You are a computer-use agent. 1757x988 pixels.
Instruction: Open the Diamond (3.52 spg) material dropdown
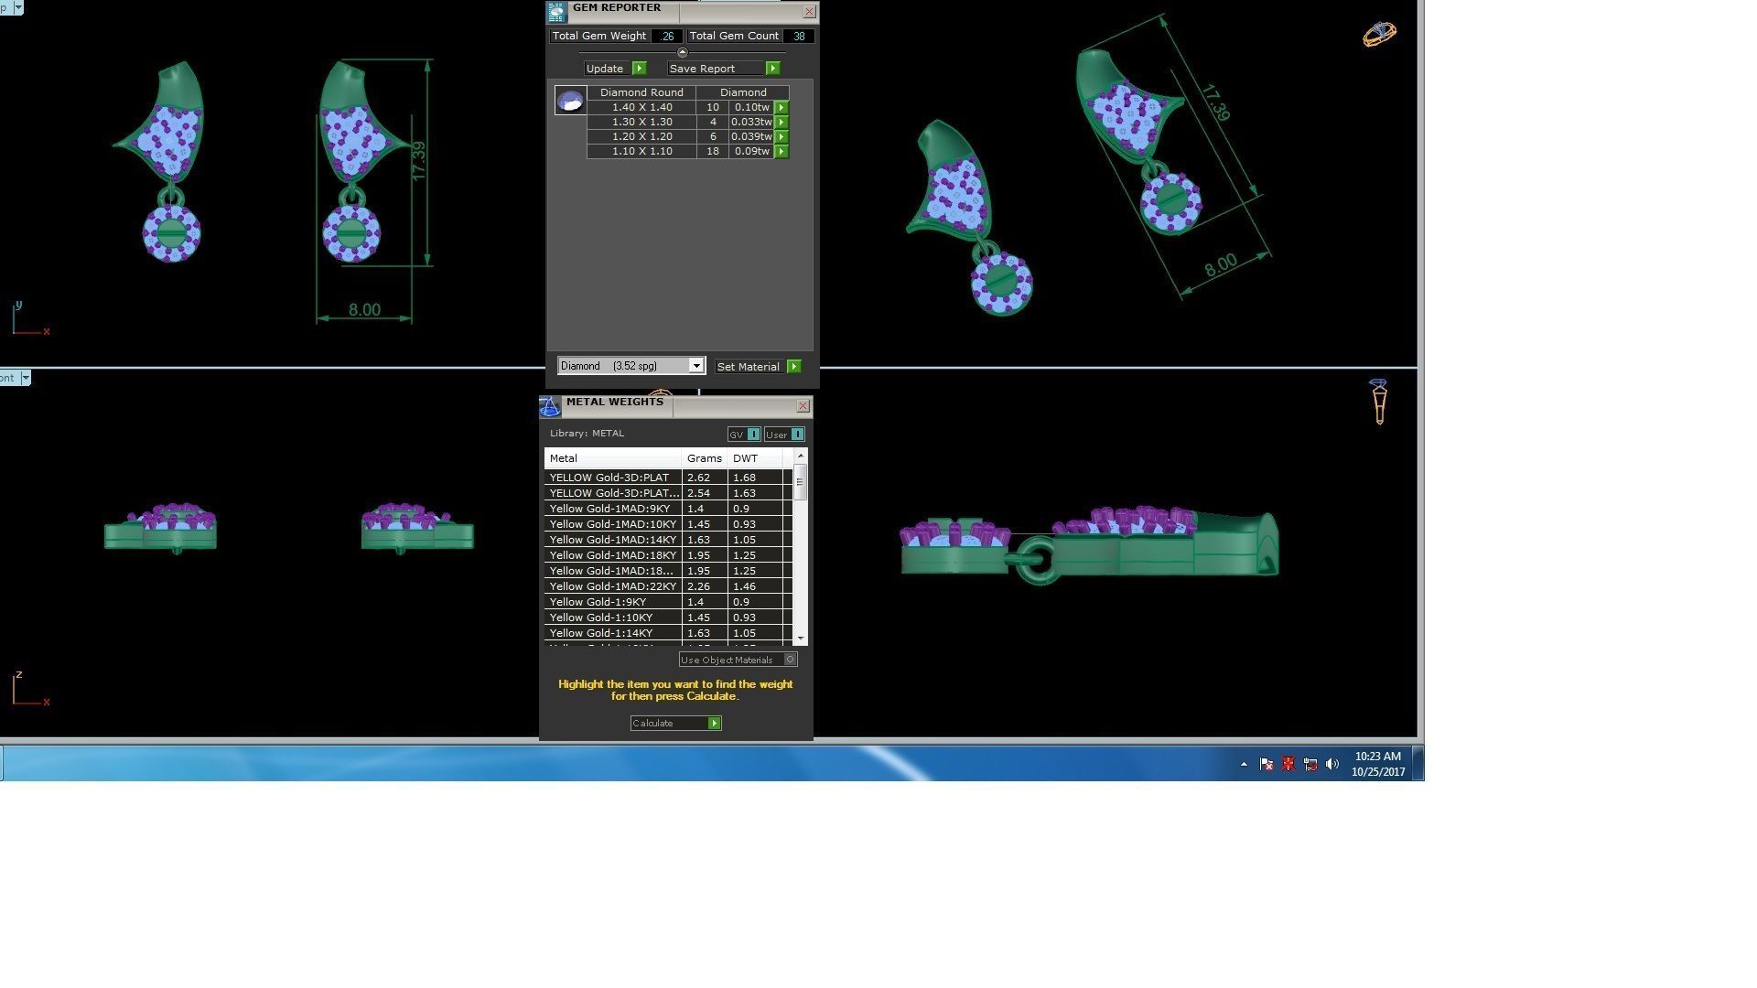[695, 366]
